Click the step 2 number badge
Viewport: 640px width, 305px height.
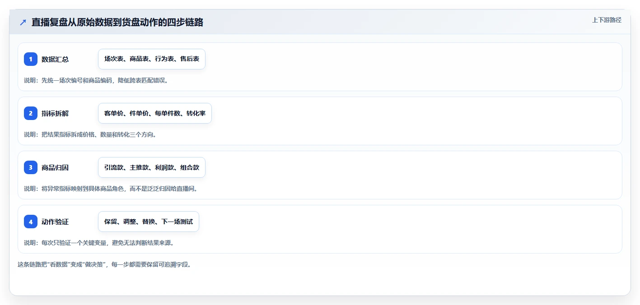(x=31, y=113)
